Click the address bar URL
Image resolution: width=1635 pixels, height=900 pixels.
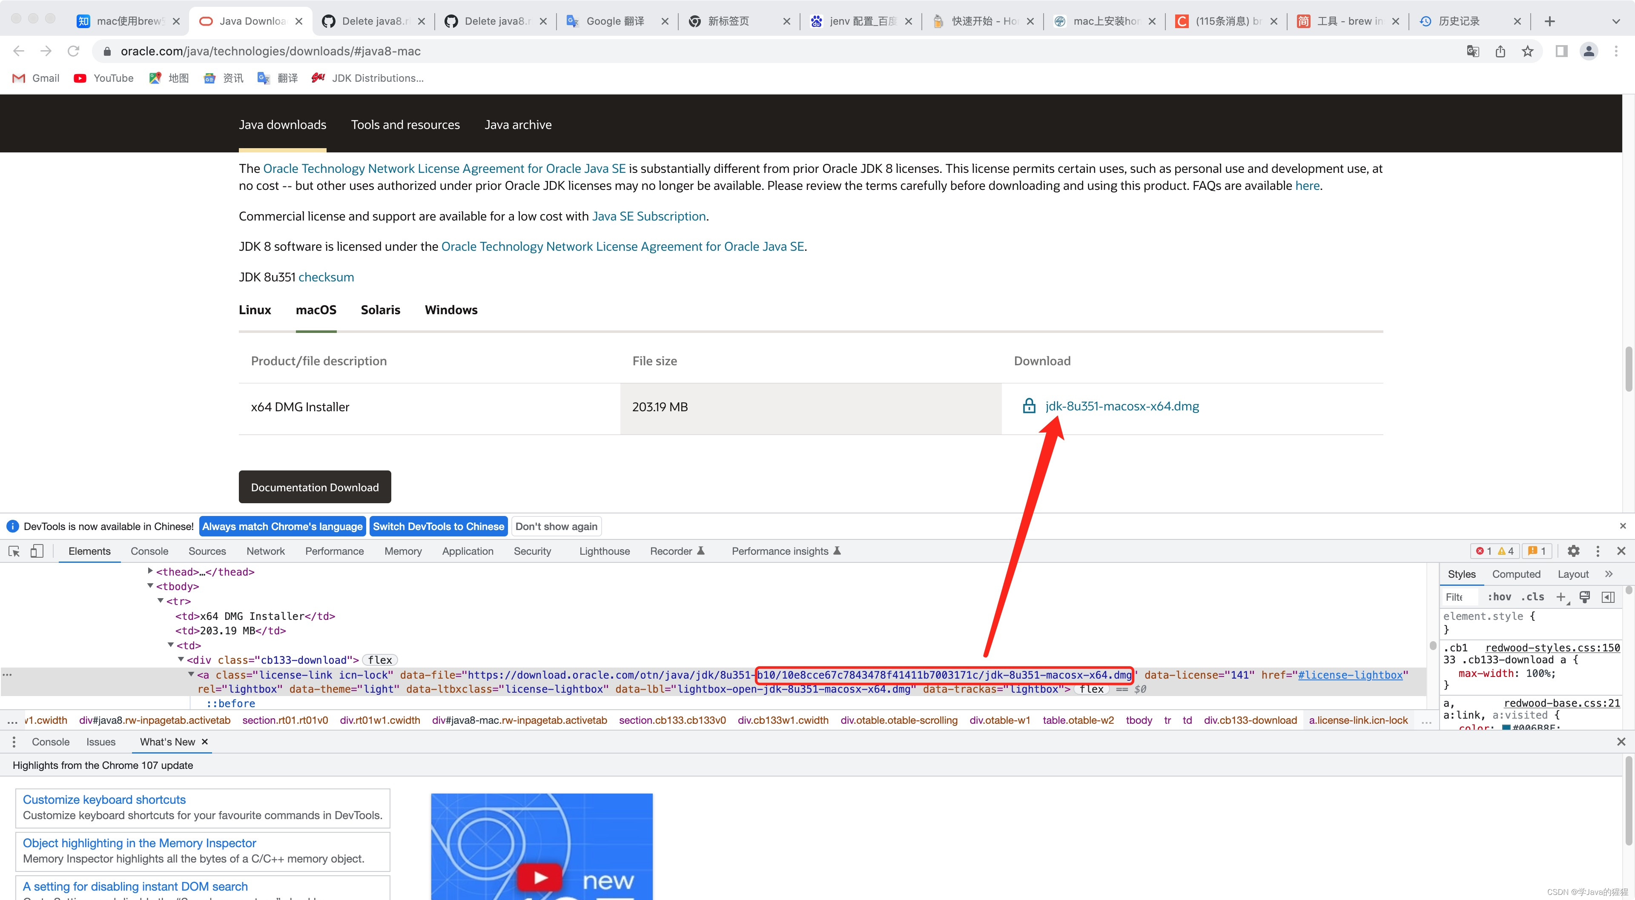point(270,51)
